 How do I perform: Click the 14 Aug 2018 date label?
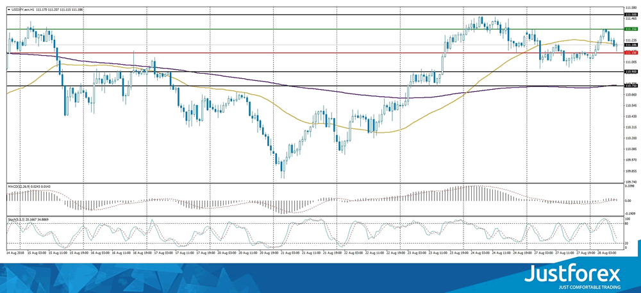click(14, 253)
